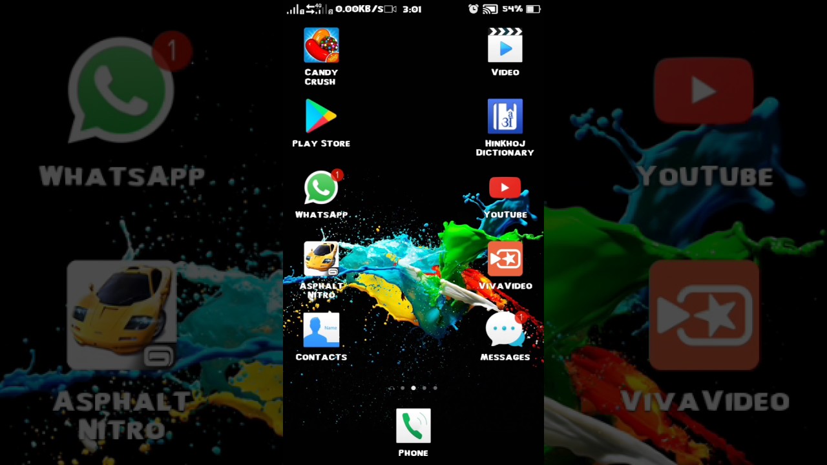Open WhatsApp with its unread notification
This screenshot has width=827, height=465.
pyautogui.click(x=321, y=187)
